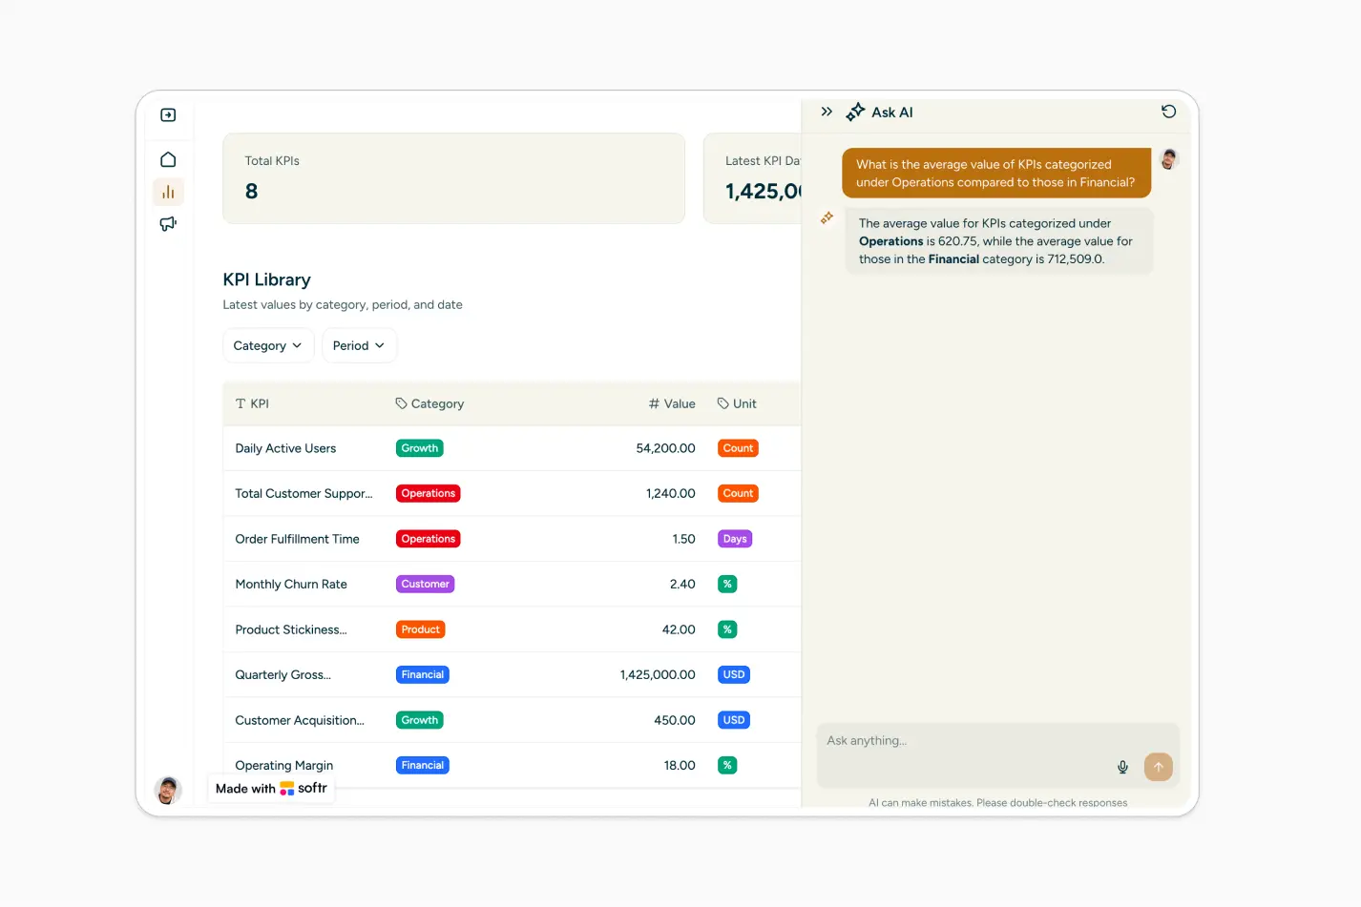The image size is (1361, 907).
Task: Click the user's question chat bubble
Action: (x=996, y=173)
